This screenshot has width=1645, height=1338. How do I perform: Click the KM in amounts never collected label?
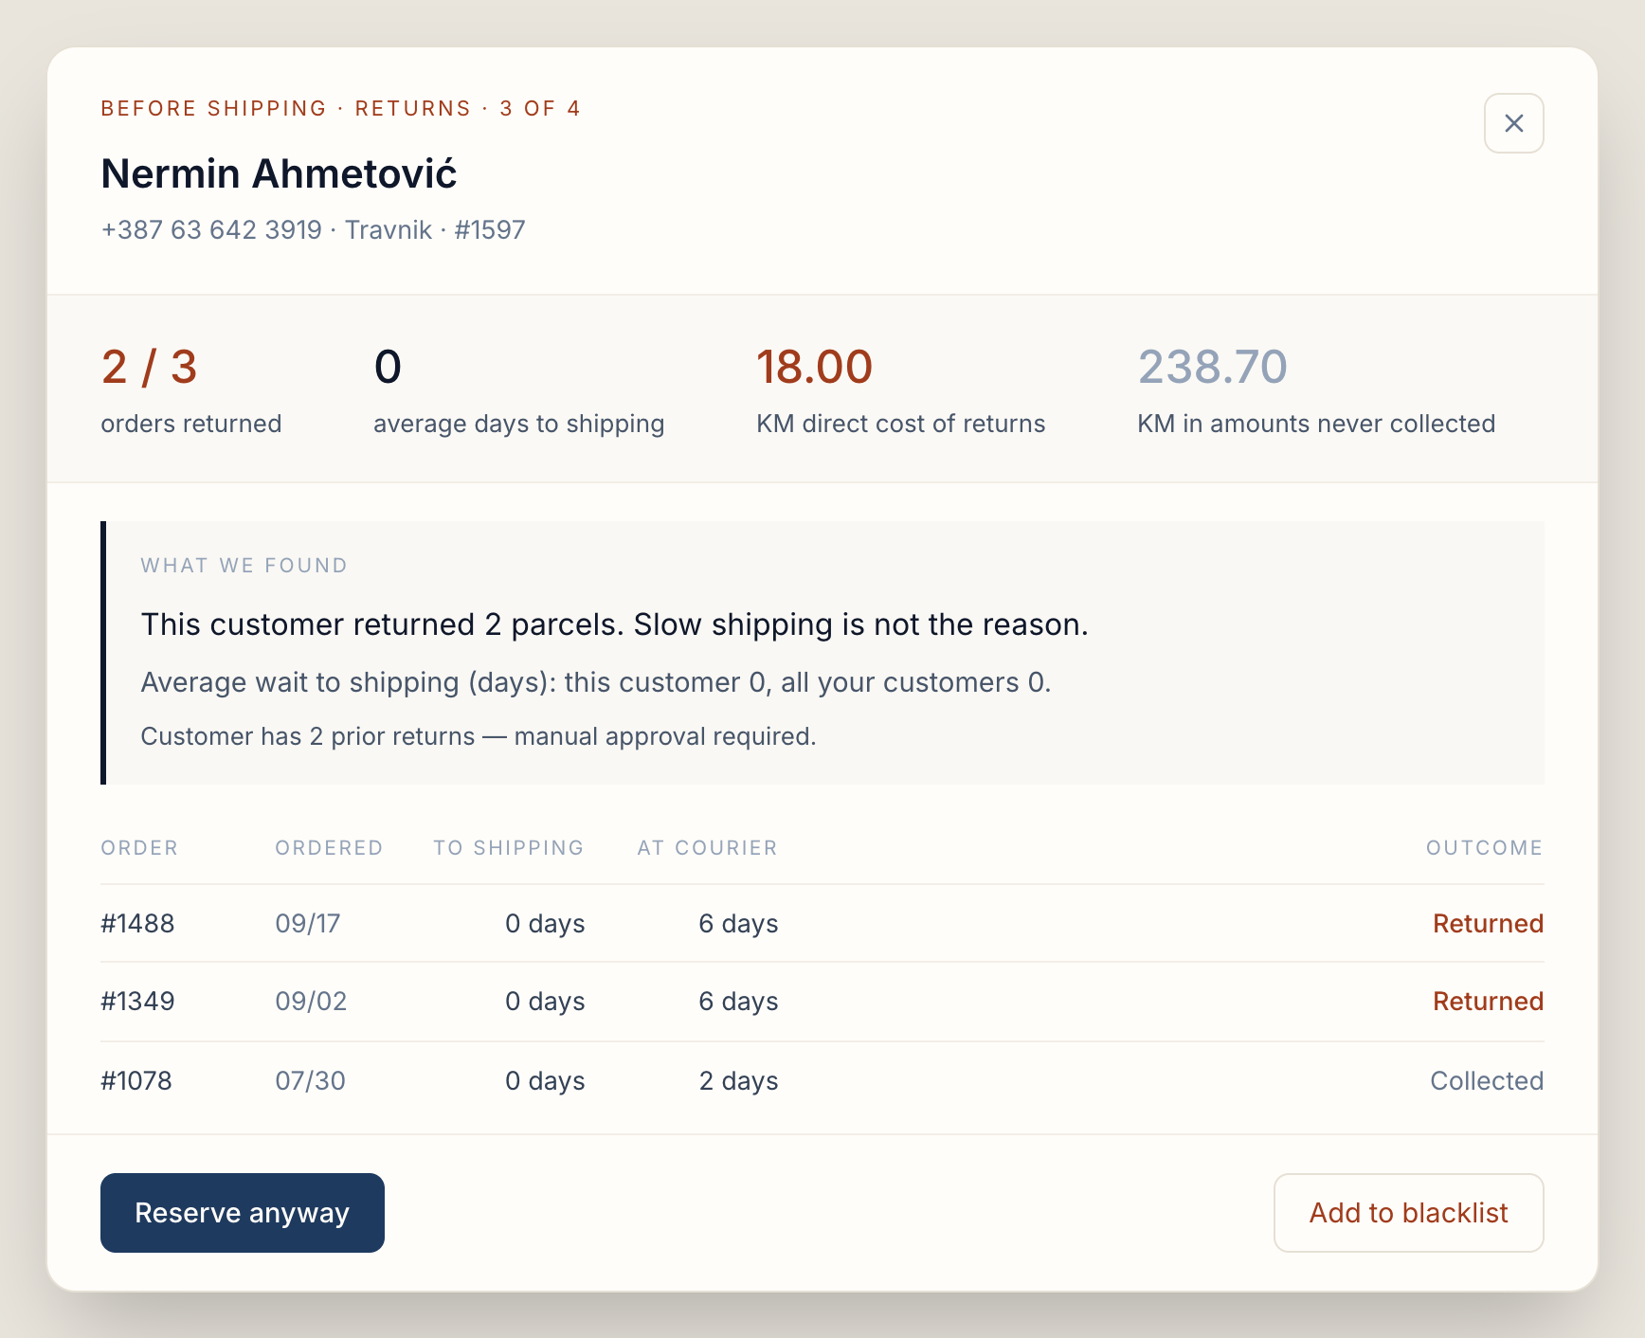click(x=1316, y=424)
